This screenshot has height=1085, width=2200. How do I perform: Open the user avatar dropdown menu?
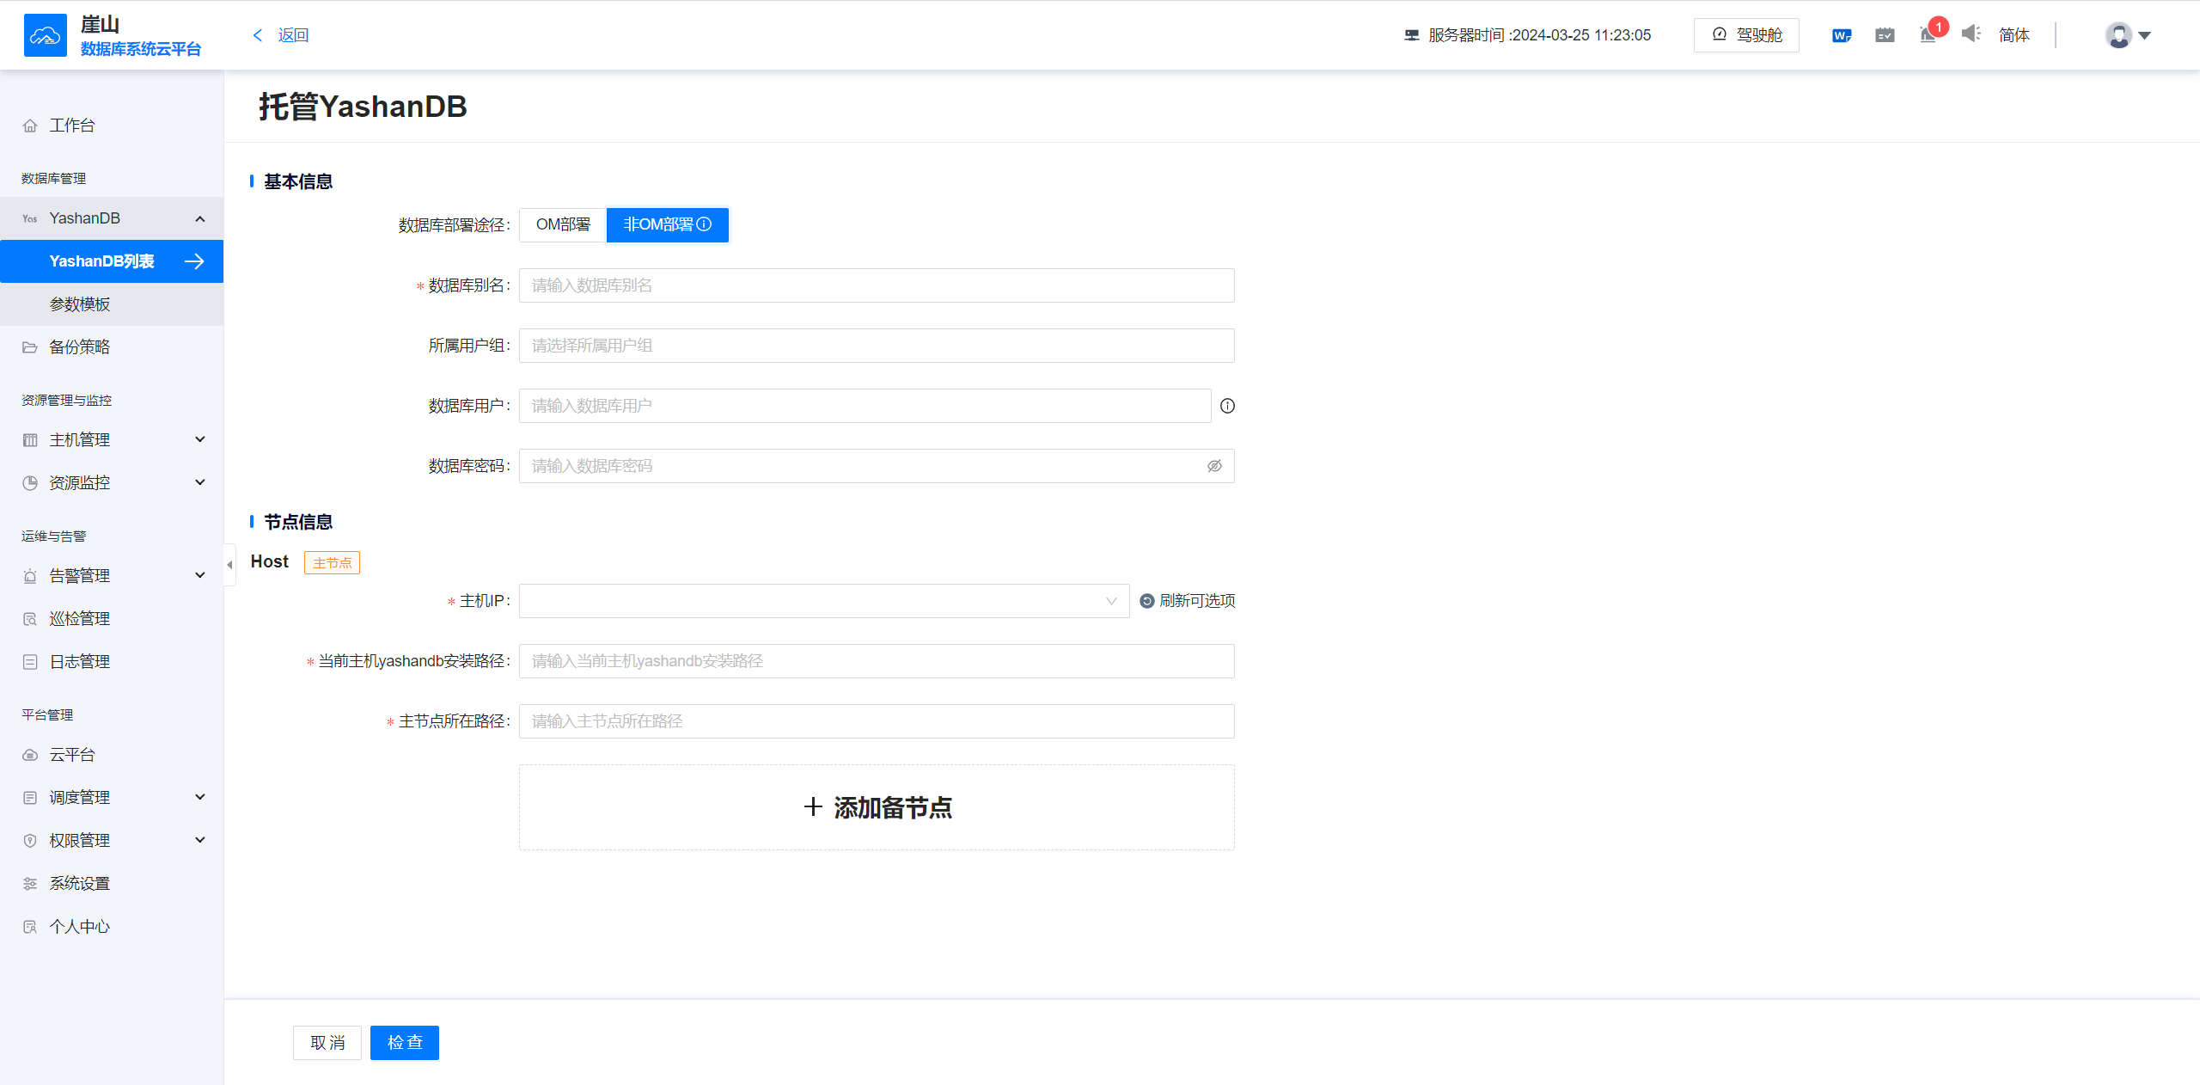pyautogui.click(x=2127, y=35)
